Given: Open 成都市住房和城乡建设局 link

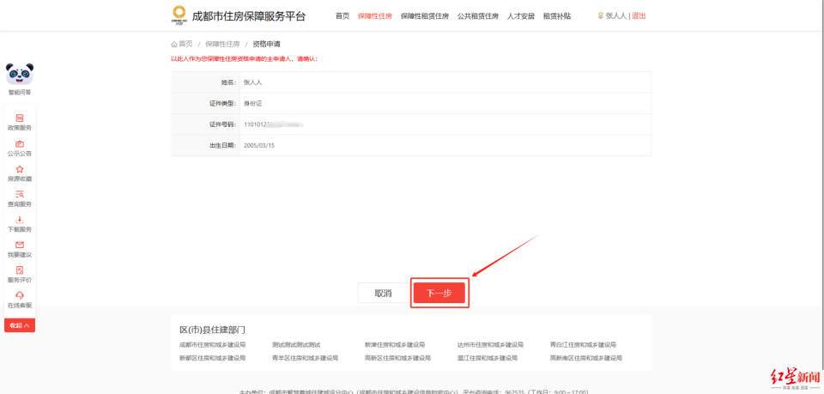Looking at the screenshot, I should click(213, 345).
